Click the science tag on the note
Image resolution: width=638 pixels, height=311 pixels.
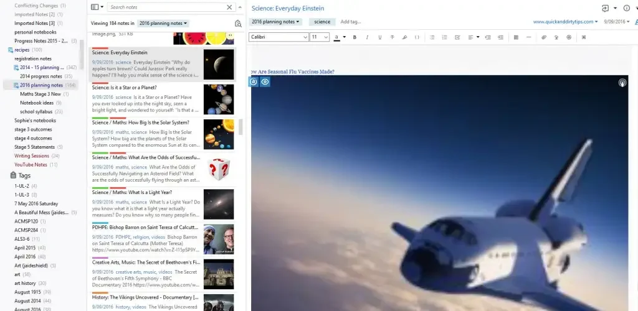(322, 22)
